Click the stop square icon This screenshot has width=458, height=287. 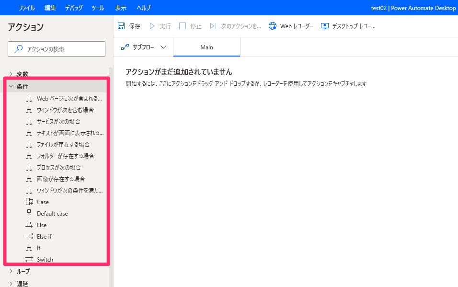click(x=183, y=26)
